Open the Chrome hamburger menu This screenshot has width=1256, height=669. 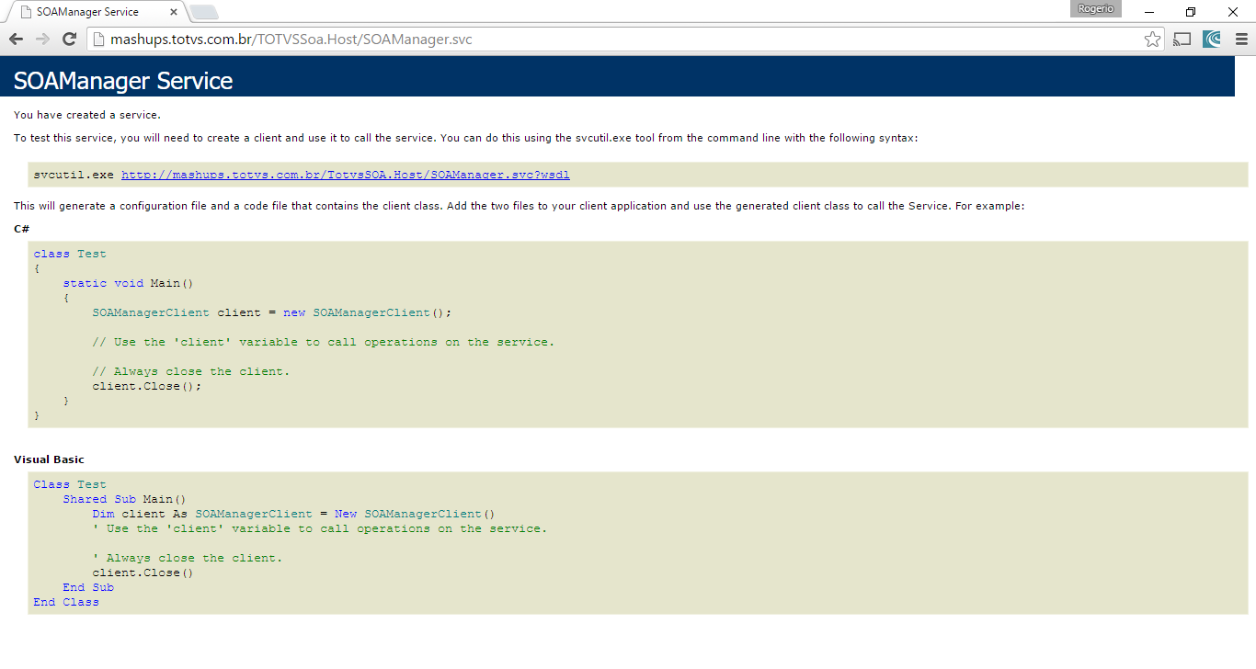[x=1240, y=40]
